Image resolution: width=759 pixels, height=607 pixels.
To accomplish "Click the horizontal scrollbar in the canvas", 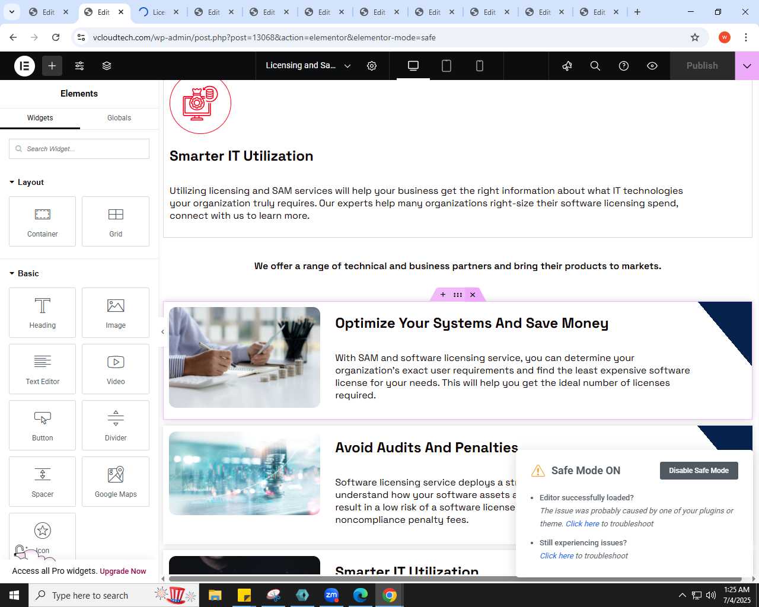I will pos(455,579).
